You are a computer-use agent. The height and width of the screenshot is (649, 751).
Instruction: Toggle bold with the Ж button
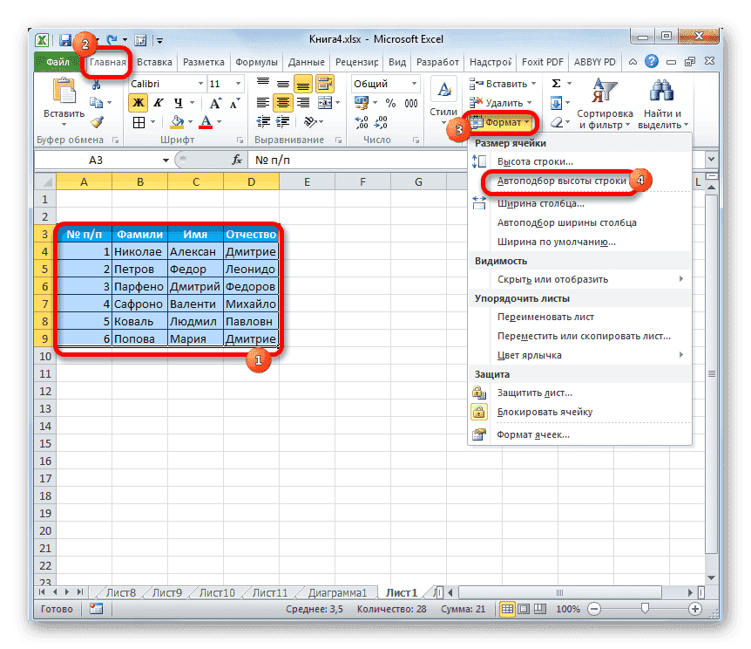pos(139,102)
